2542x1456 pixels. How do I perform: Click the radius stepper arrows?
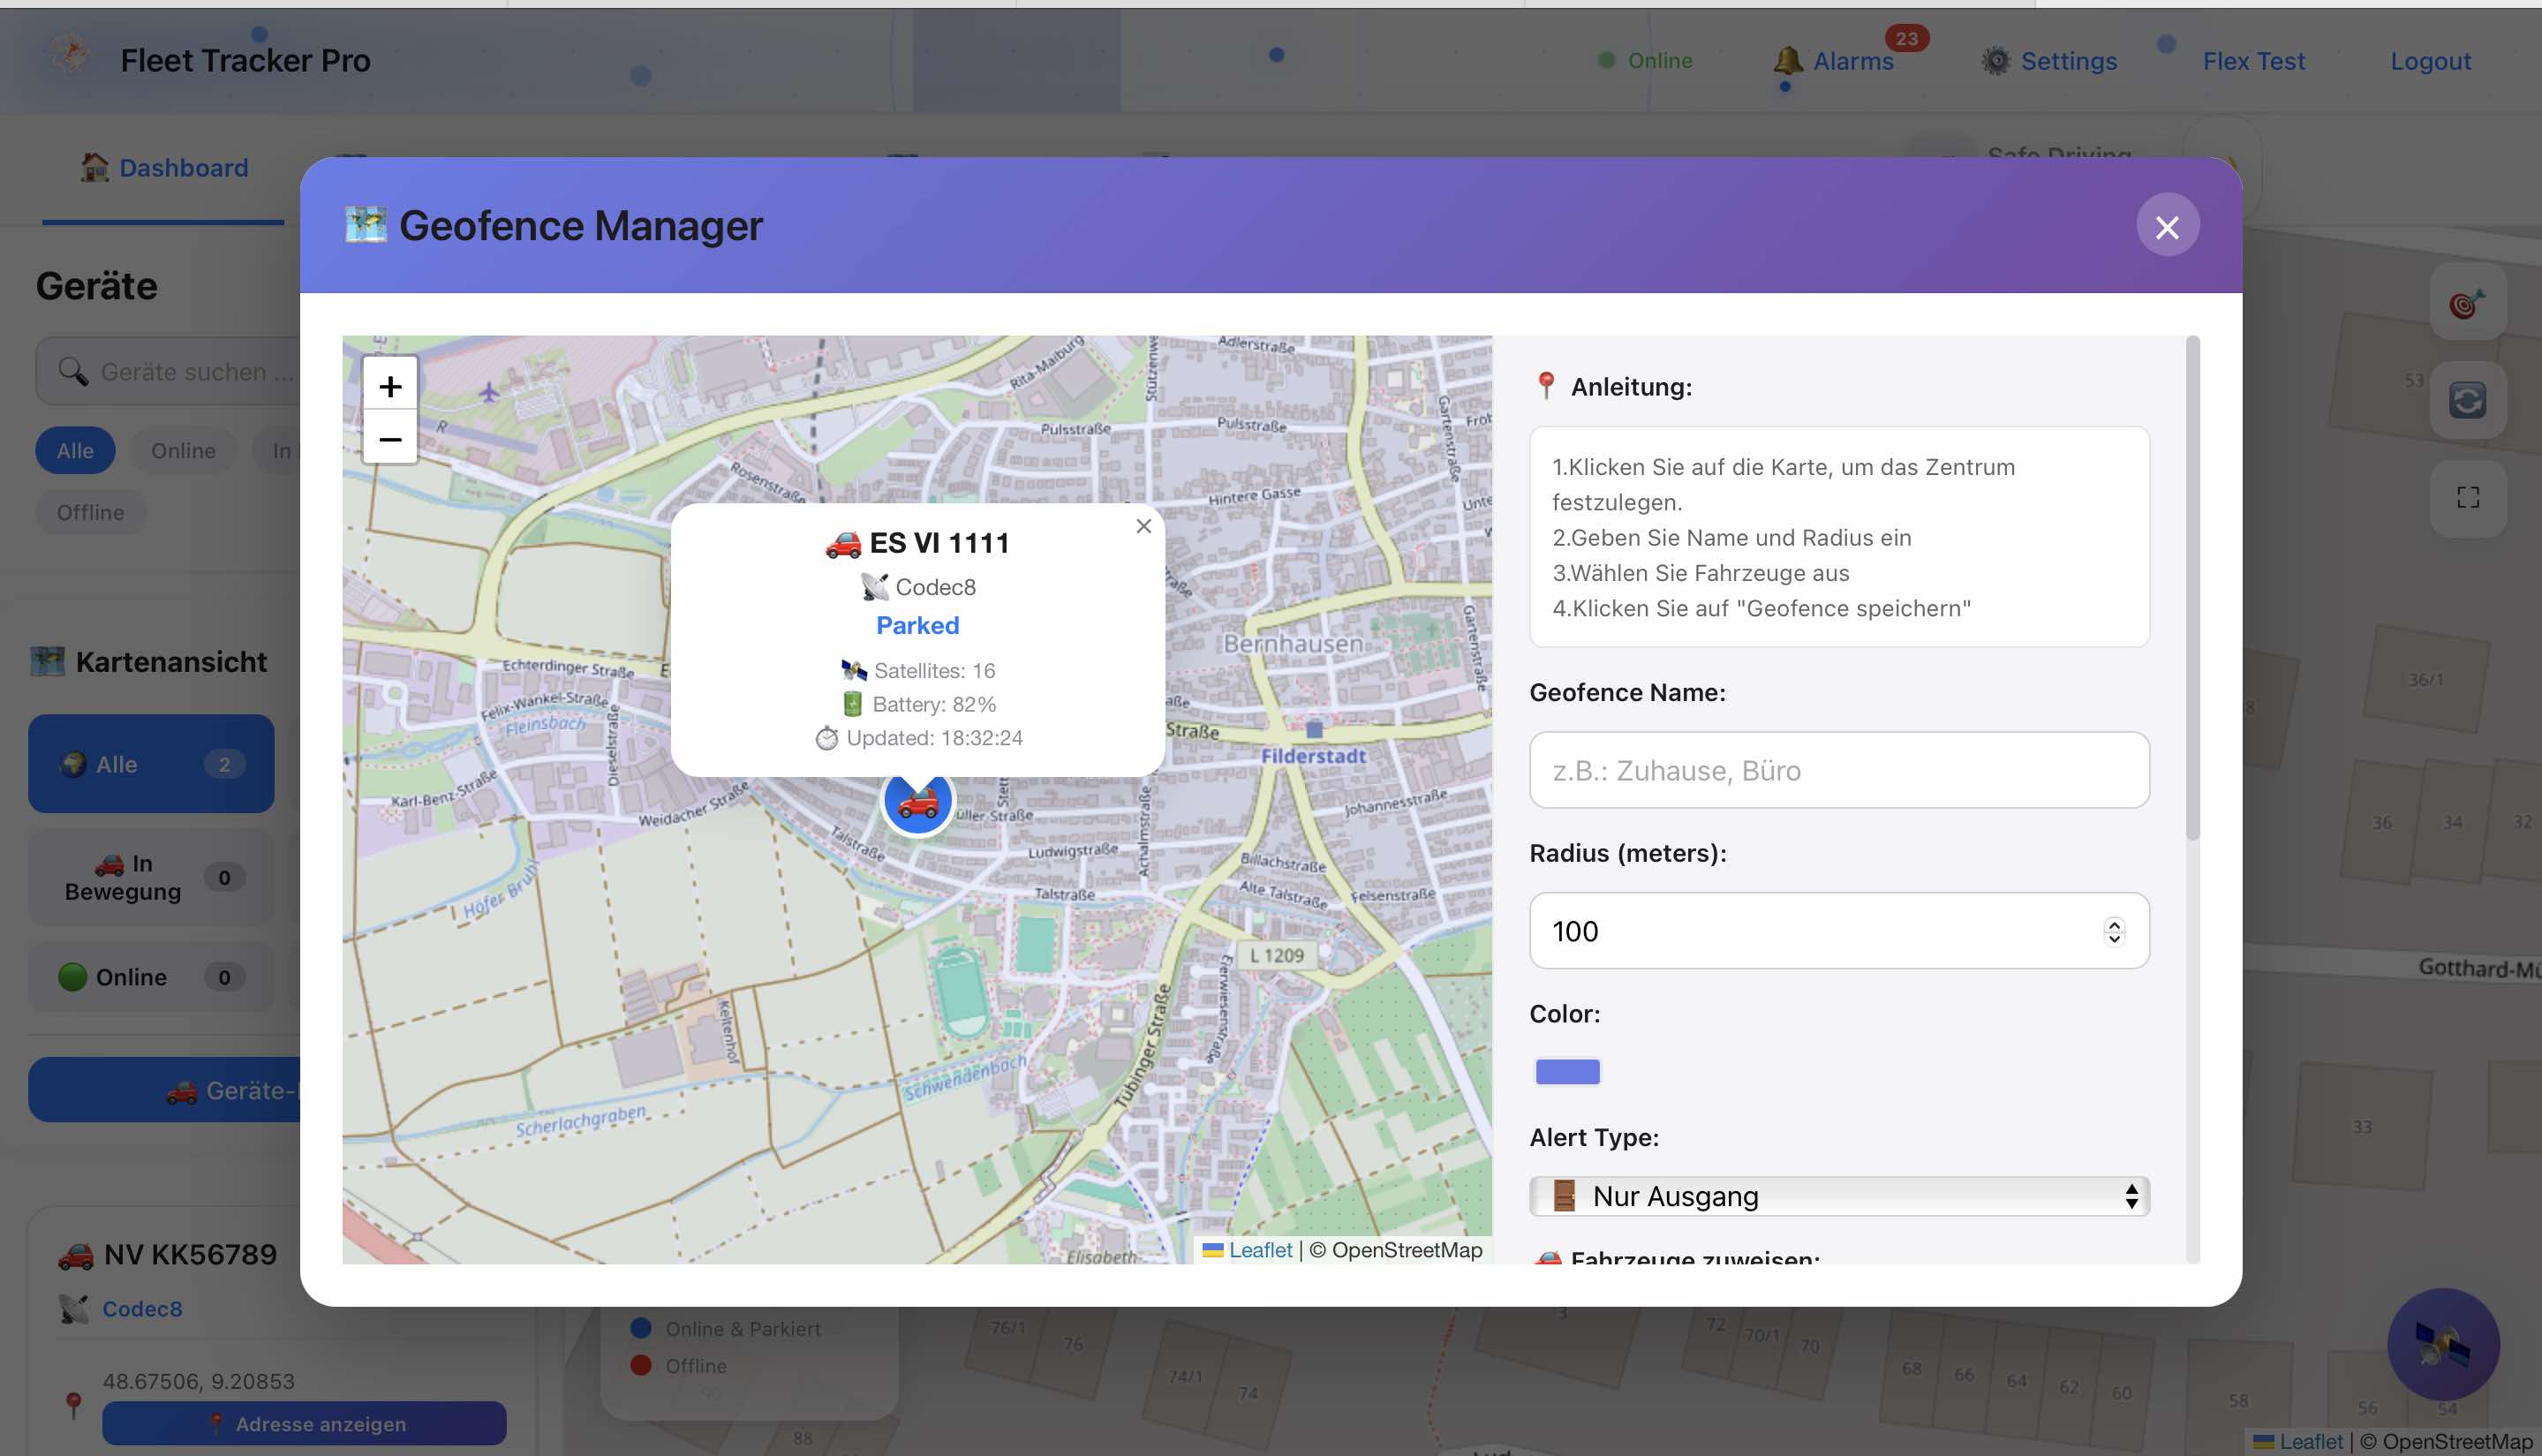coord(2114,931)
